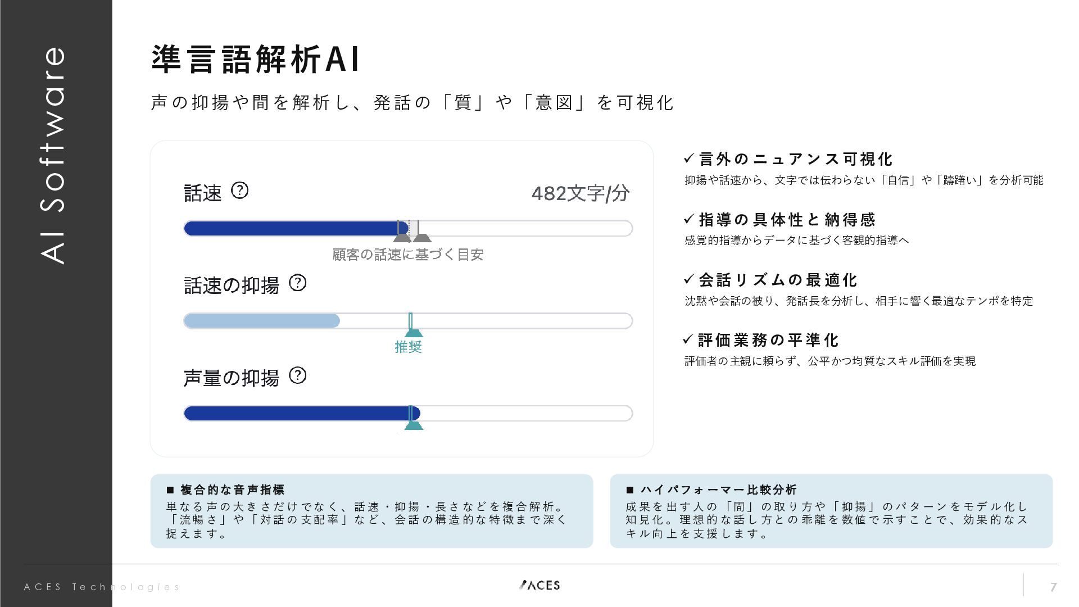Click the vertical AI Software sidebar label
Viewport: 1079px width, 607px height.
pyautogui.click(x=55, y=155)
